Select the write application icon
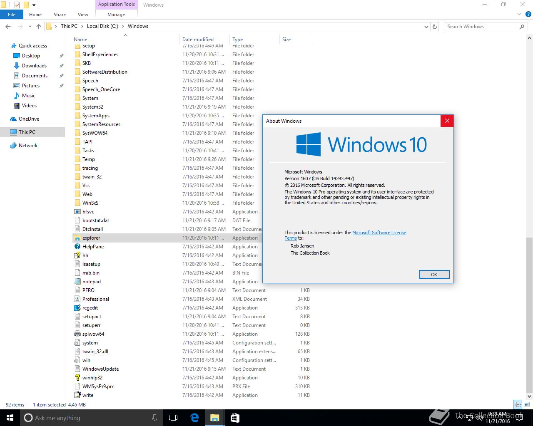Screen dimensions: 533x426 (77, 395)
